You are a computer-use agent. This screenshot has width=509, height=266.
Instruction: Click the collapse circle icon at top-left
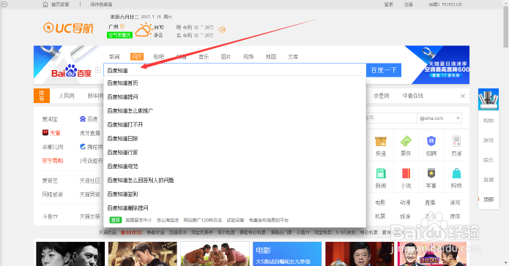click(4, 4)
